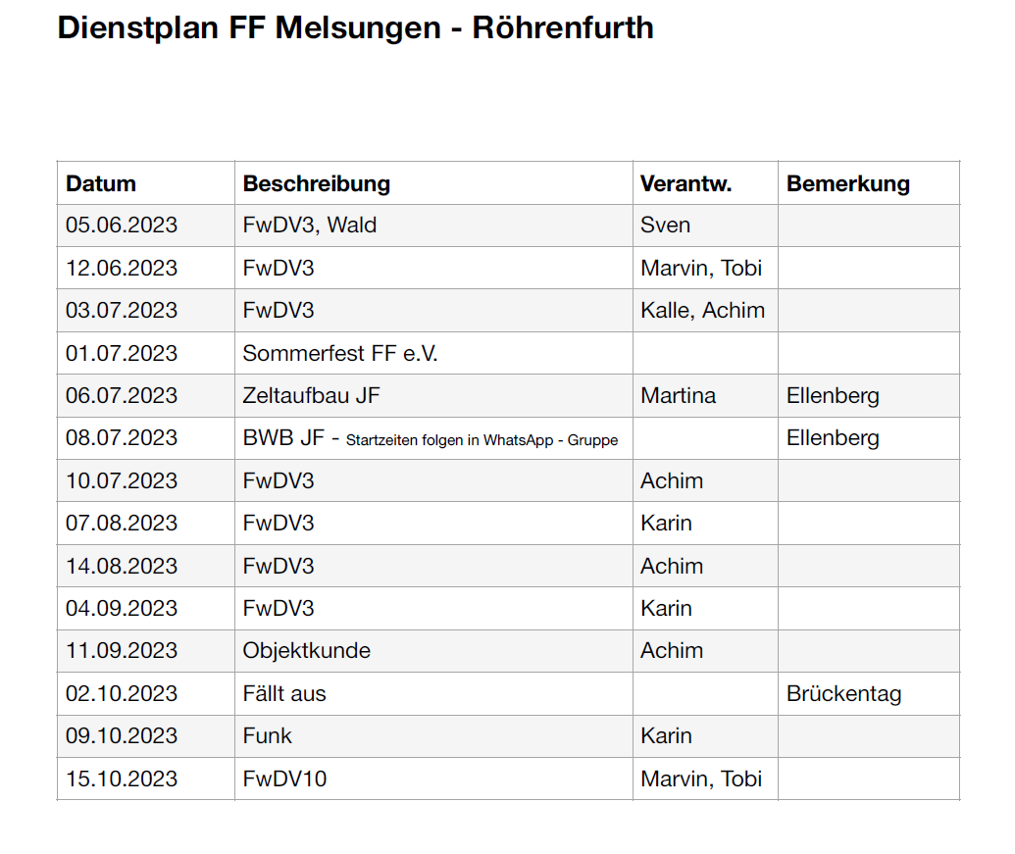The width and height of the screenshot is (1015, 854).
Task: Click the Kalle, Achim cell
Action: click(705, 311)
